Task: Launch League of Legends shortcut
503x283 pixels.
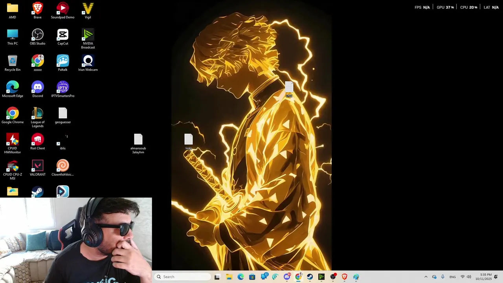Action: (38, 118)
